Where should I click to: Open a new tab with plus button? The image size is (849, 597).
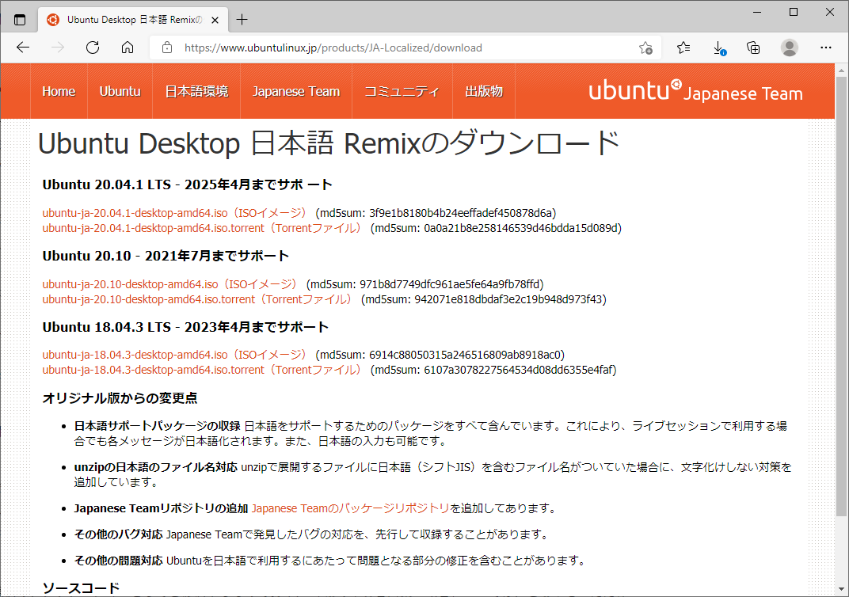[242, 20]
